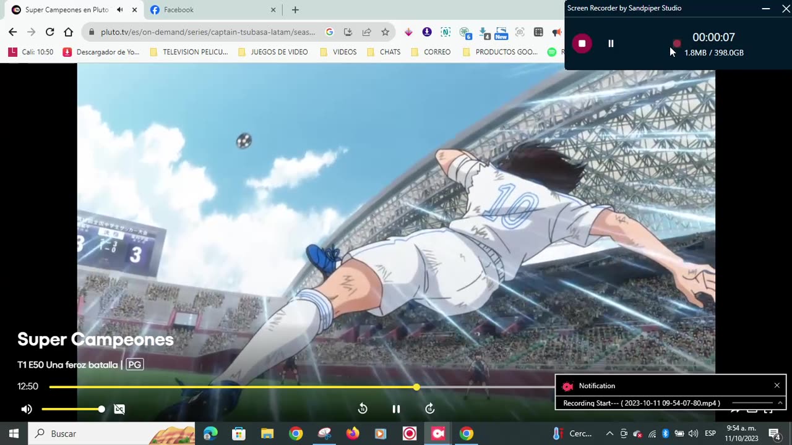Open CORREO bookmarks folder
Screen dimensions: 792x445
coord(431,52)
